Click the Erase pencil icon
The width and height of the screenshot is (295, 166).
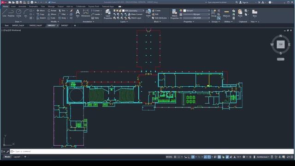(x=71, y=11)
